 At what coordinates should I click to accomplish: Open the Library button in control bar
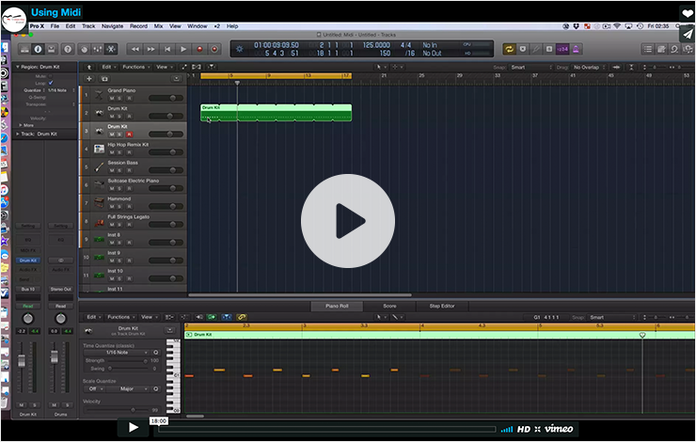(24, 49)
